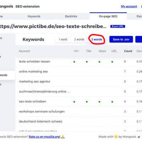Click <H> green marker for 'seo texte schreiben'
Viewport: 142px width, 142px height.
[x=74, y=102]
